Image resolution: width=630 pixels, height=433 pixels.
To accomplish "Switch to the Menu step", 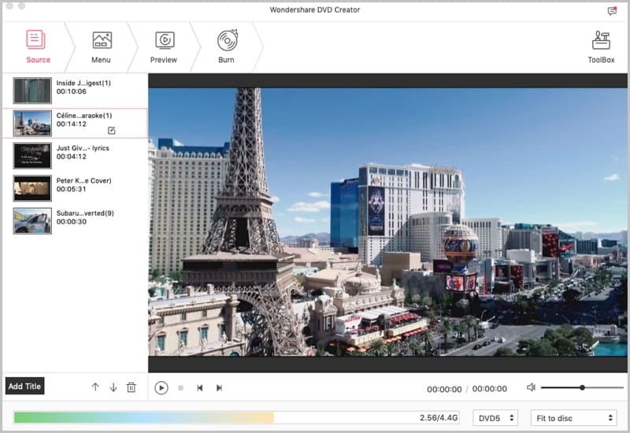I will pos(102,46).
